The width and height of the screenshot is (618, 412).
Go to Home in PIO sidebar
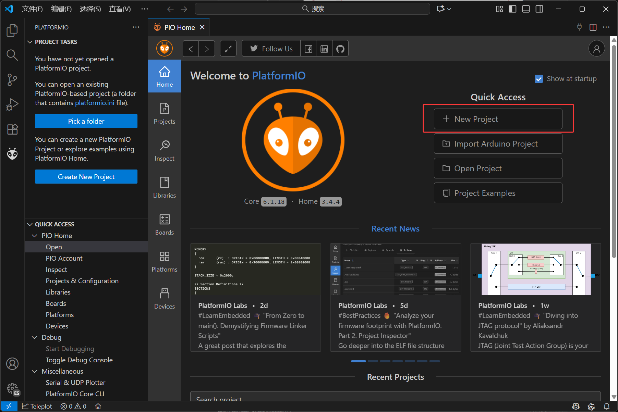click(165, 76)
